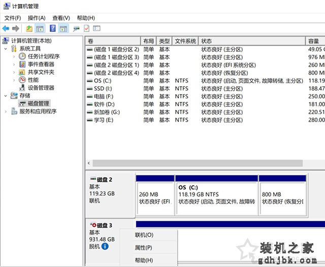Click the Back arrow toolbar icon
This screenshot has height=267, width=325.
coord(6,28)
